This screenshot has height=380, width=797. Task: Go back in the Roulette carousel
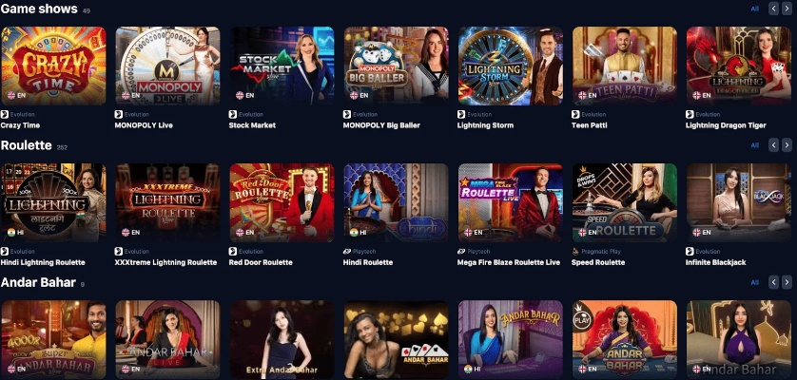pyautogui.click(x=773, y=145)
